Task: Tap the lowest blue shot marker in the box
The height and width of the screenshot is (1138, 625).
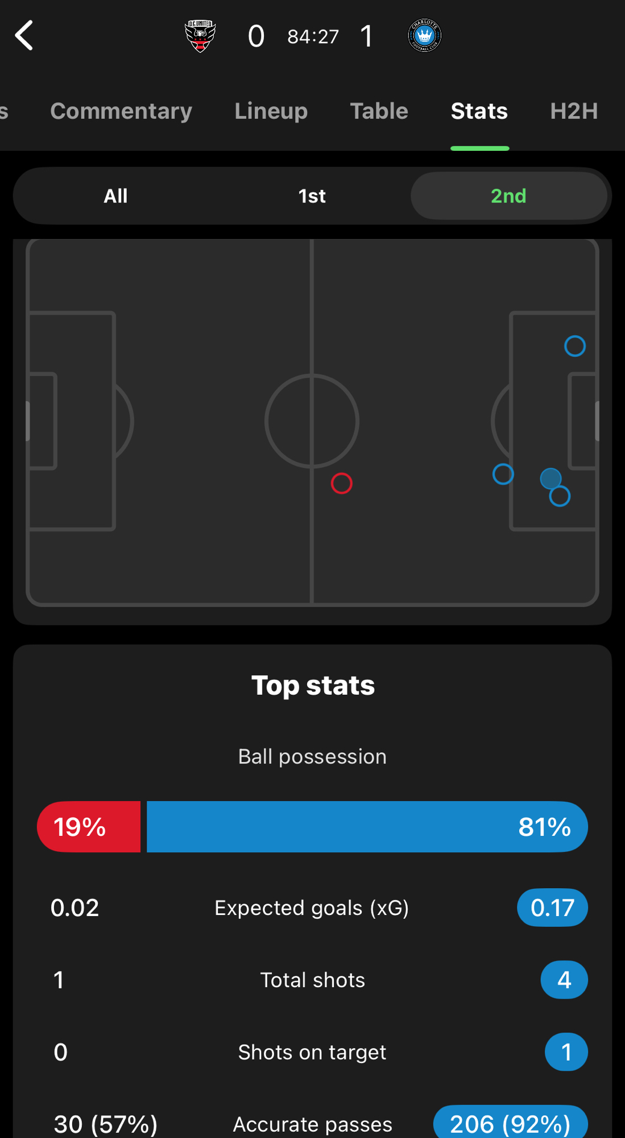Action: 560,497
